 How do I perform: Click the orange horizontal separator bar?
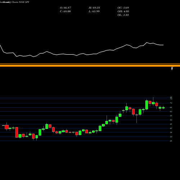[90, 66]
